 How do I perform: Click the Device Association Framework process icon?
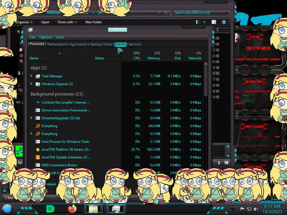(38, 110)
